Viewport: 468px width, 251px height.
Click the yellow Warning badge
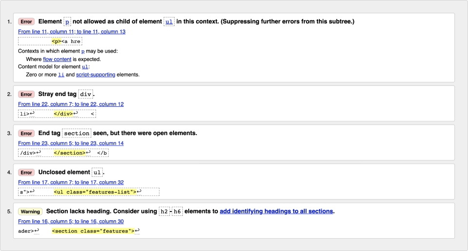click(x=30, y=212)
